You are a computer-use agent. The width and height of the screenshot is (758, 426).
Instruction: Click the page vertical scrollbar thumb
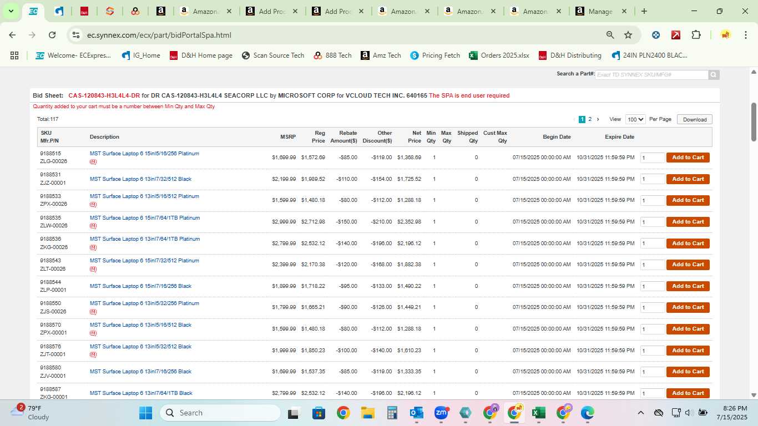click(754, 122)
